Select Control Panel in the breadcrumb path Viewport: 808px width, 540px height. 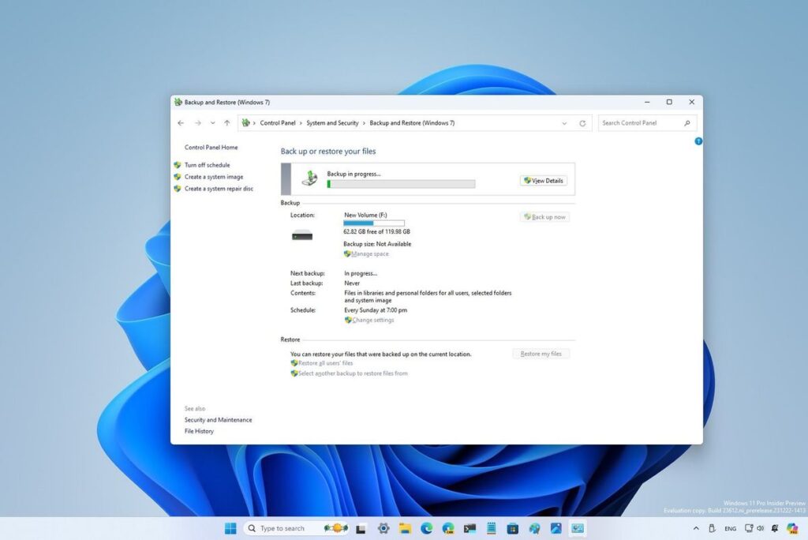(x=278, y=122)
